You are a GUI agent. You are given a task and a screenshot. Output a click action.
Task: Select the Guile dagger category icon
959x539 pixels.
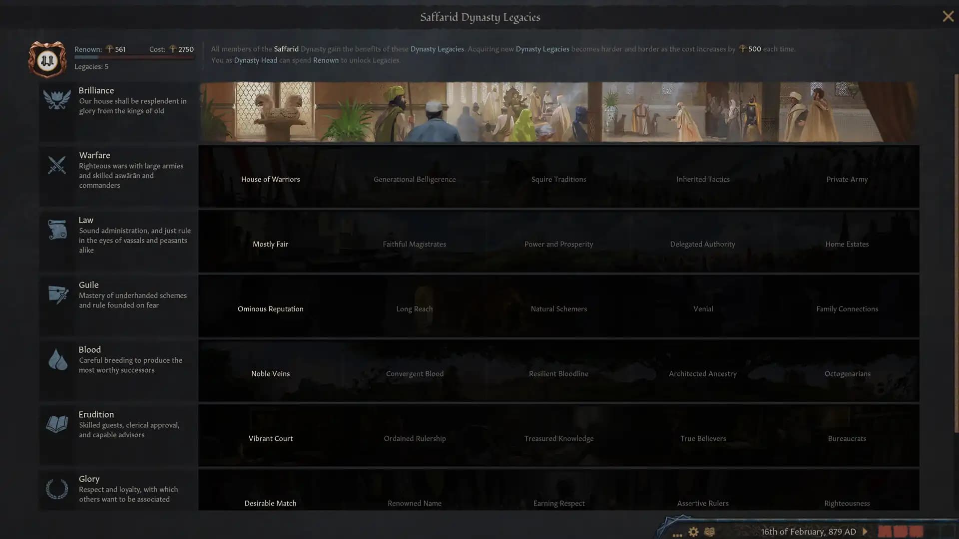56,293
